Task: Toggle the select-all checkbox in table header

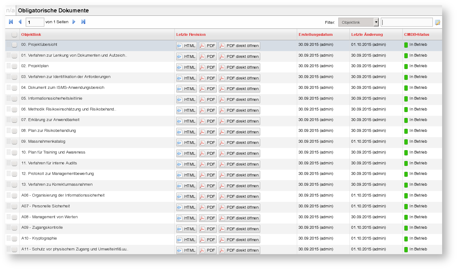Action: tap(14, 34)
